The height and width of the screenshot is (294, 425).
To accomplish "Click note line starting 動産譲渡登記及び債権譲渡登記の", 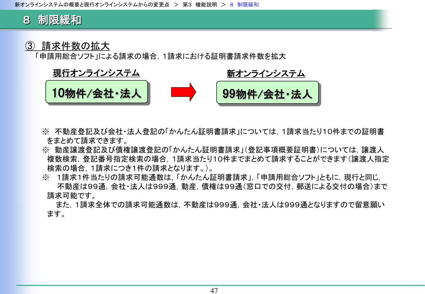I will tap(213, 150).
